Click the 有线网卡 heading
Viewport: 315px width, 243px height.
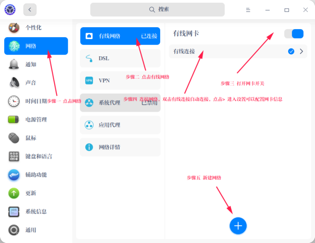186,33
